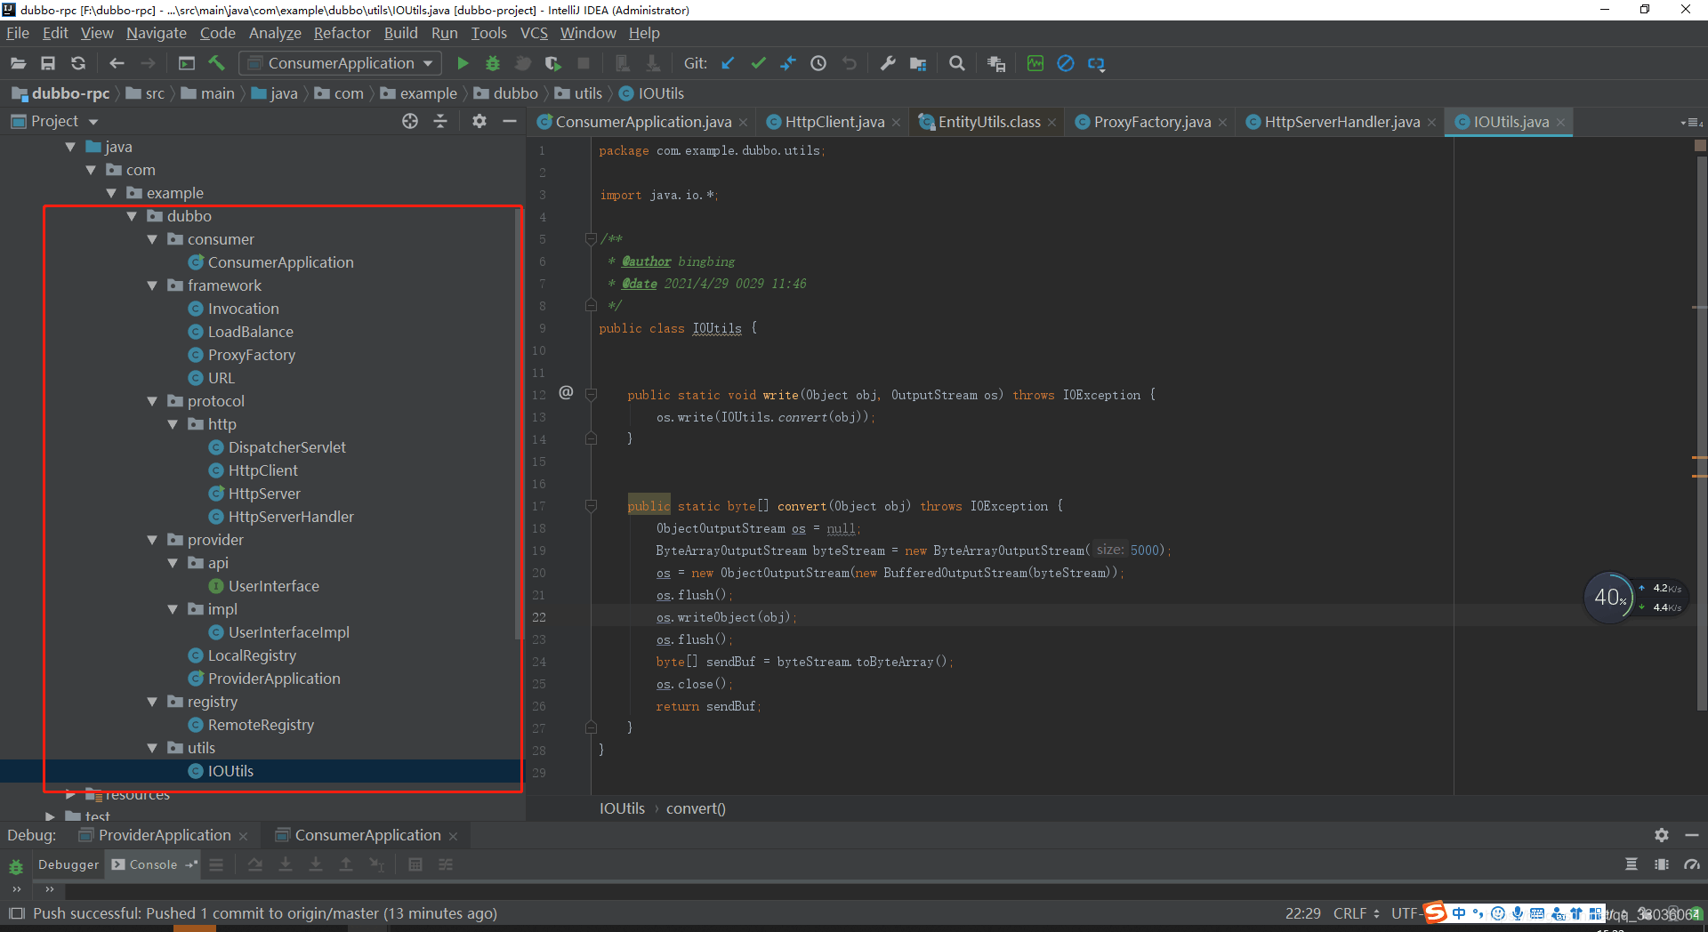Toggle fold on the convert method
The image size is (1708, 932).
[591, 506]
